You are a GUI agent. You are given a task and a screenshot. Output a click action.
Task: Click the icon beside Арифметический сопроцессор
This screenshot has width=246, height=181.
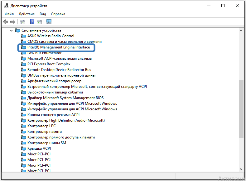click(x=23, y=81)
